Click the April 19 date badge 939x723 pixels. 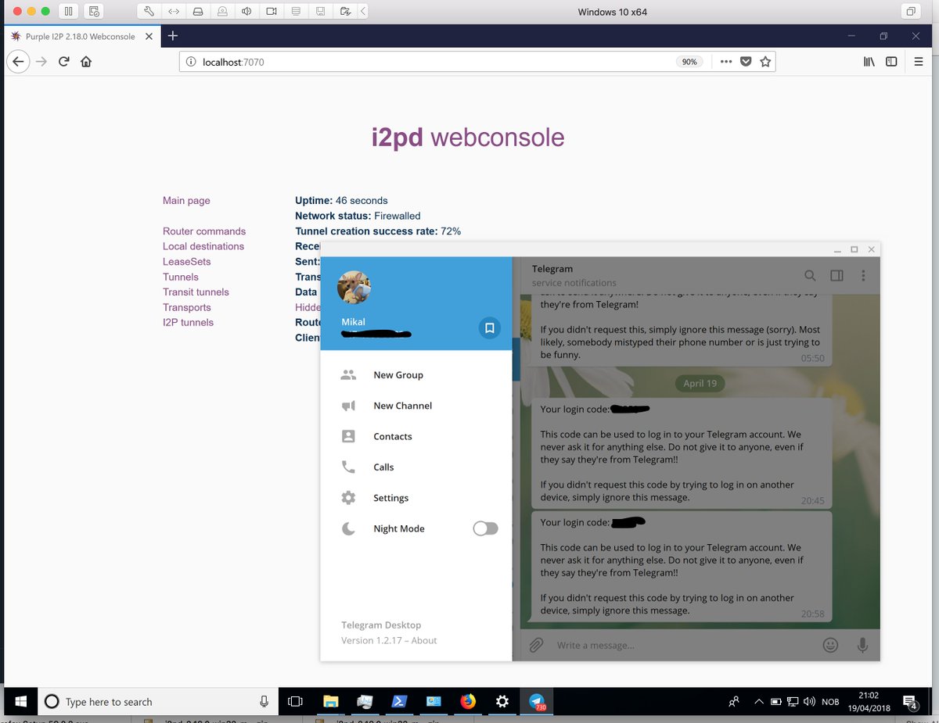(700, 383)
